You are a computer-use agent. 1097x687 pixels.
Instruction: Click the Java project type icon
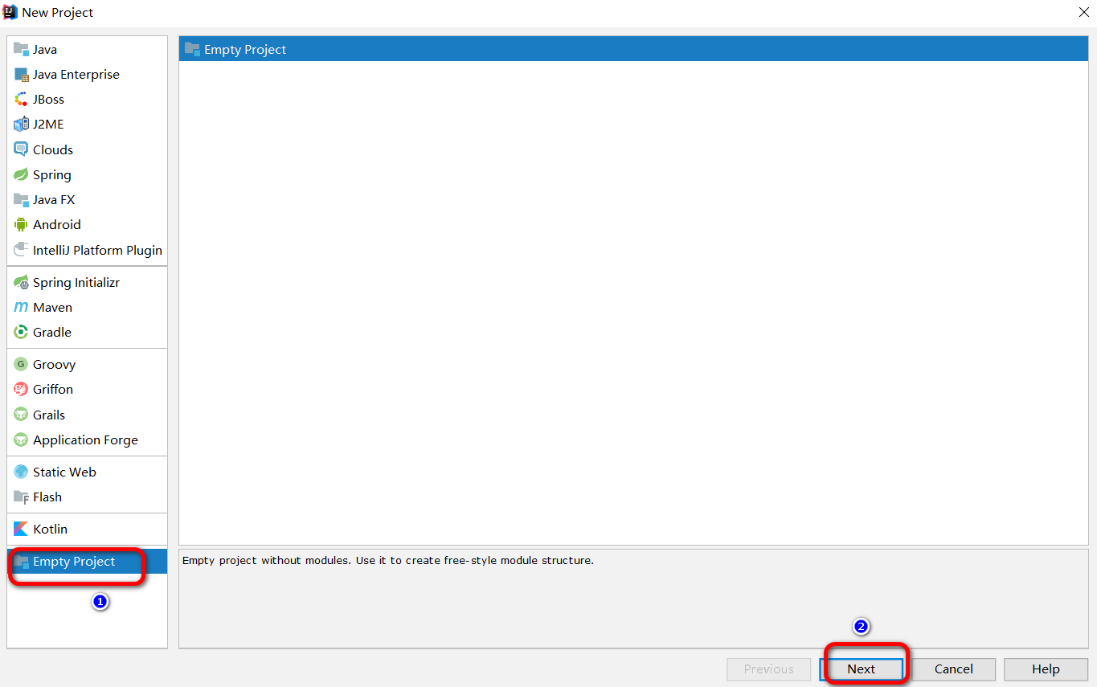[21, 49]
